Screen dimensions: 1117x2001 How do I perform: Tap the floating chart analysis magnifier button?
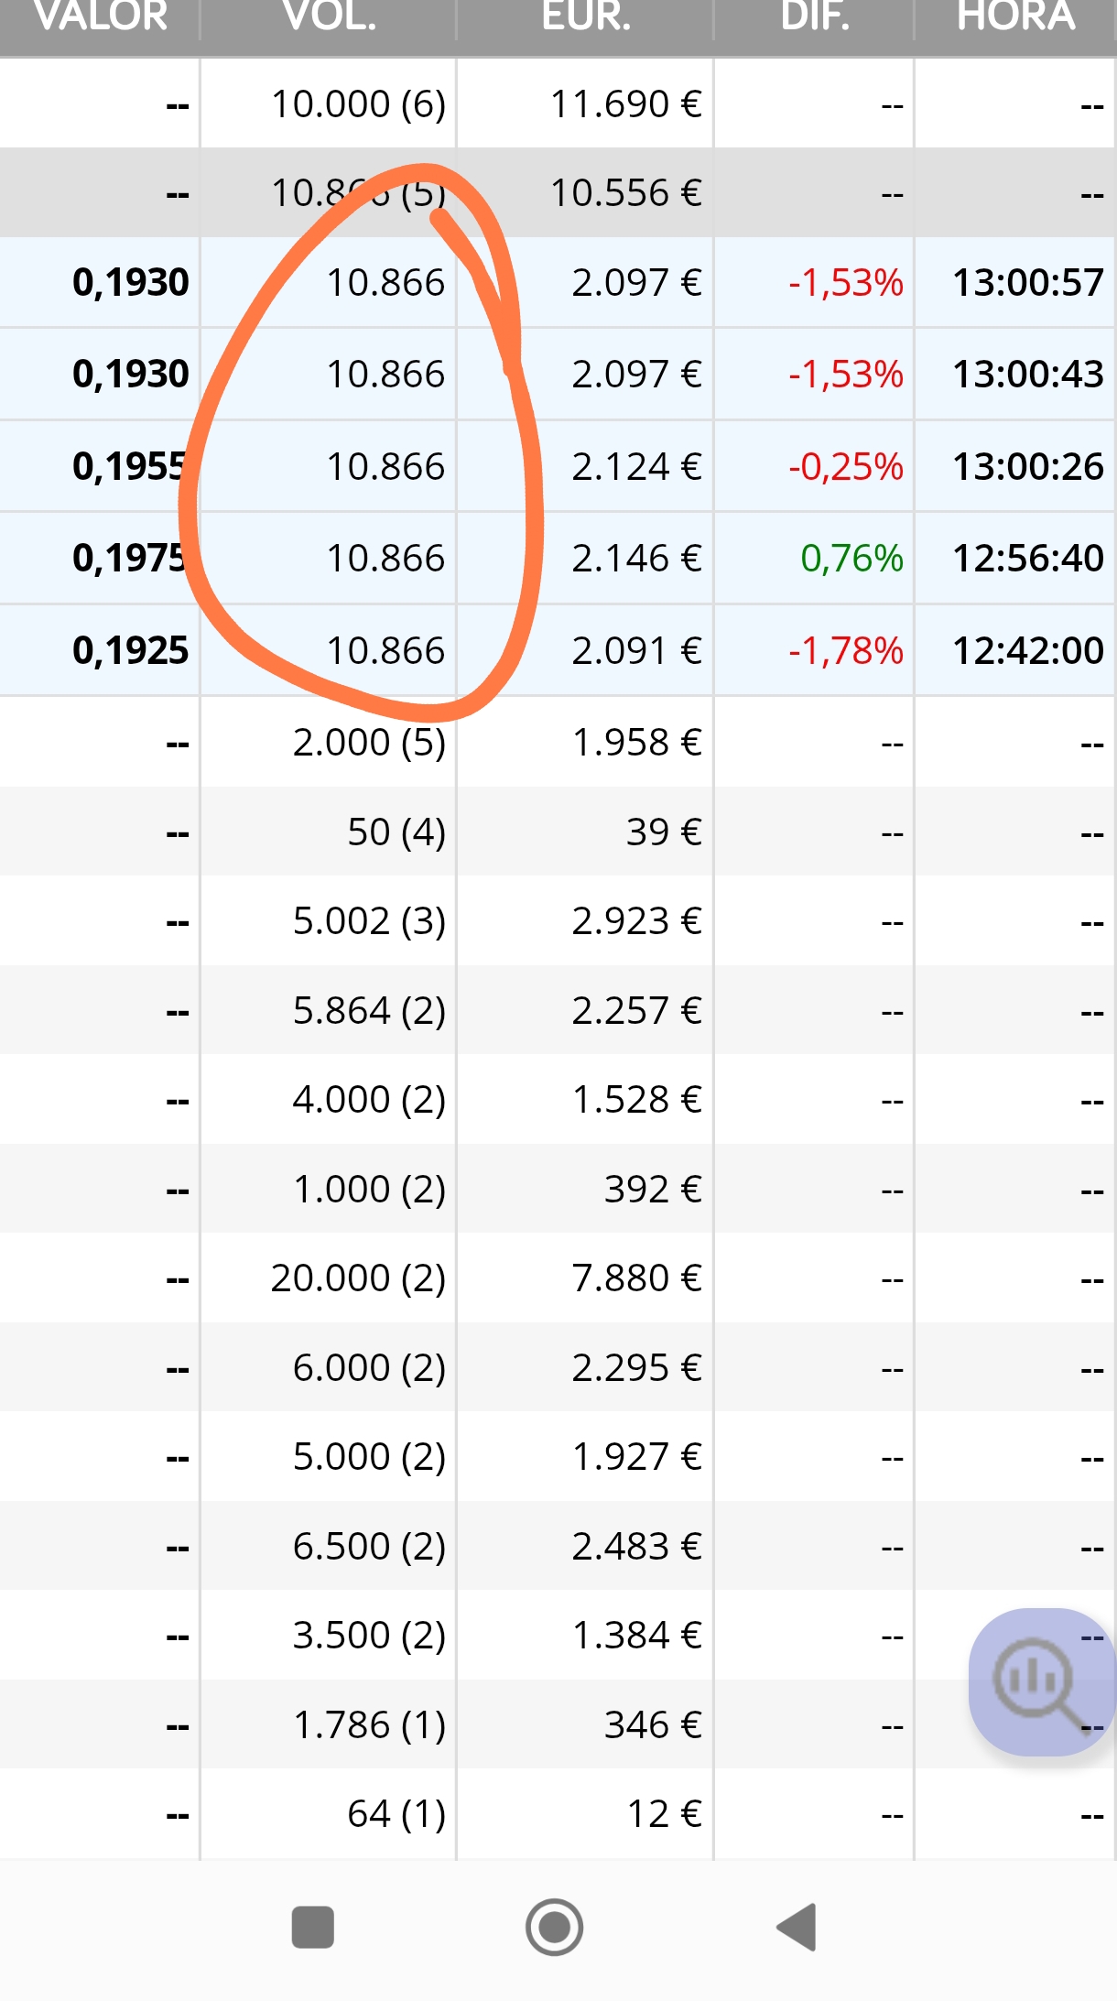click(x=1038, y=1681)
